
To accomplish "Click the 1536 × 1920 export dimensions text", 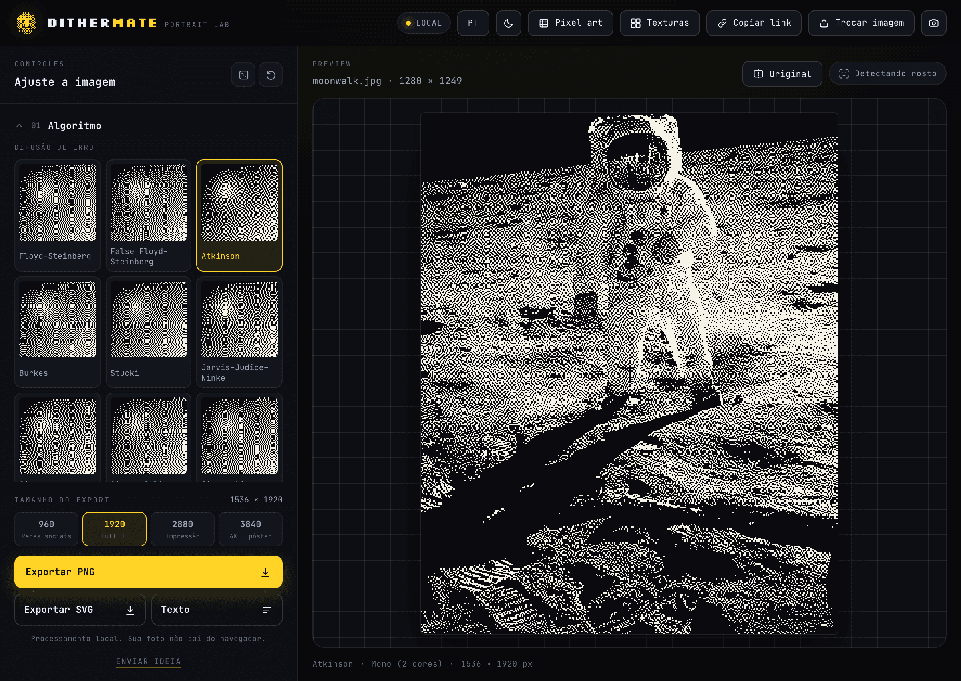I will (x=256, y=500).
